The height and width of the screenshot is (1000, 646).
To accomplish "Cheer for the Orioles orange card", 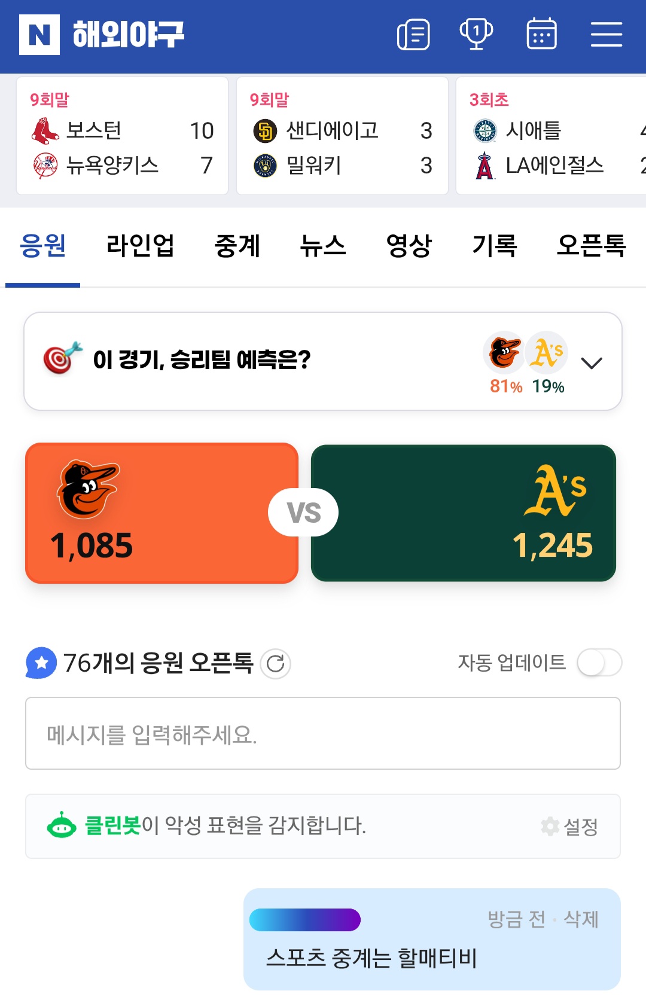I will pos(161,513).
